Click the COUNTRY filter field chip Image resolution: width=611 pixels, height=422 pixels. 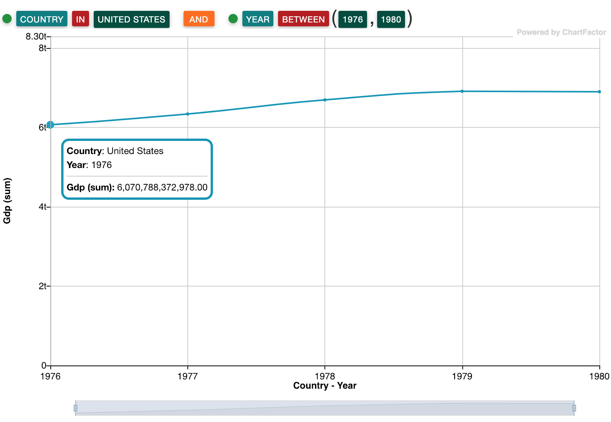(42, 19)
